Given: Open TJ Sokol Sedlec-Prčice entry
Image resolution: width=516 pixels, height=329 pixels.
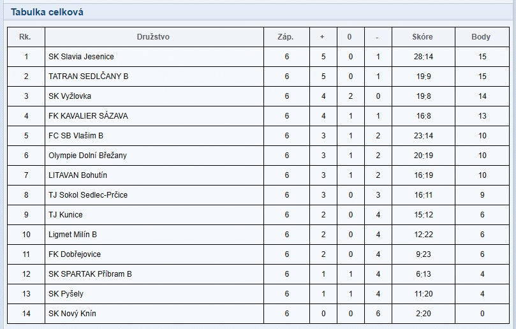Looking at the screenshot, I should (x=88, y=195).
